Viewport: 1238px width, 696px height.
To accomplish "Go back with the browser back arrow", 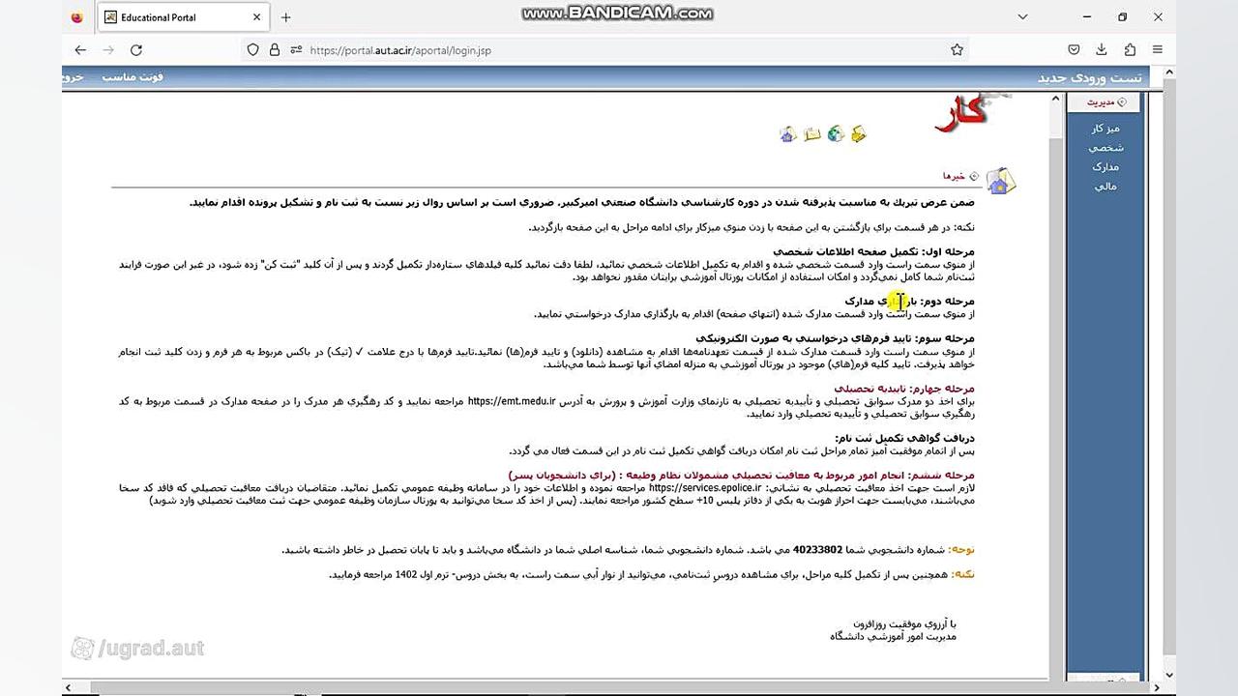I will pos(80,50).
